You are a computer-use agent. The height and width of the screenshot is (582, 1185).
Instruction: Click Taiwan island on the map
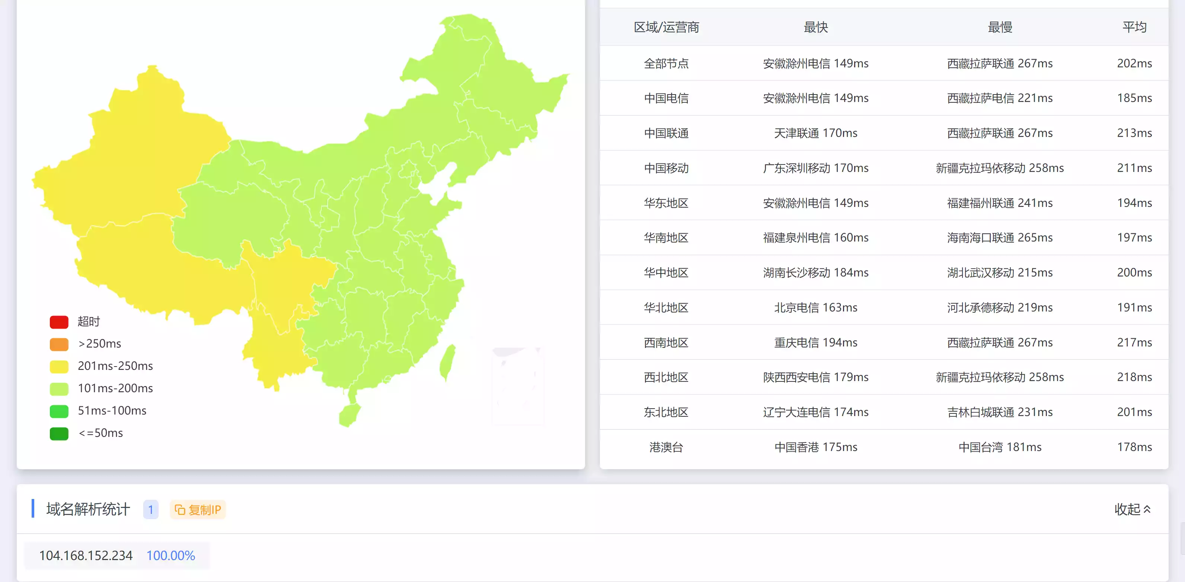[447, 362]
